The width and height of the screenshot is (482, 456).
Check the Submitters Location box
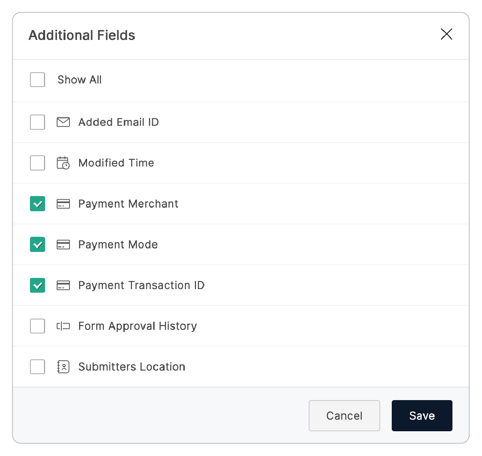pyautogui.click(x=37, y=367)
